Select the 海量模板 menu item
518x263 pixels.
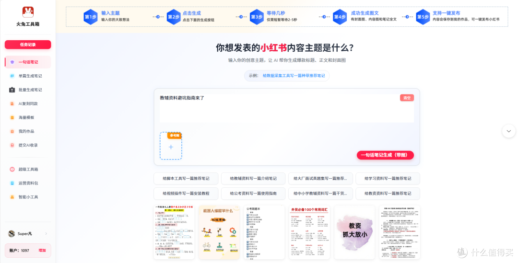pyautogui.click(x=28, y=117)
